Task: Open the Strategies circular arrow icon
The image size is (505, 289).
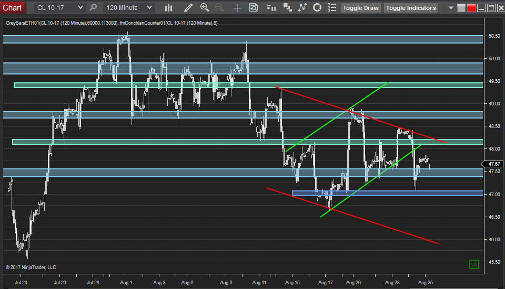Action: click(317, 8)
